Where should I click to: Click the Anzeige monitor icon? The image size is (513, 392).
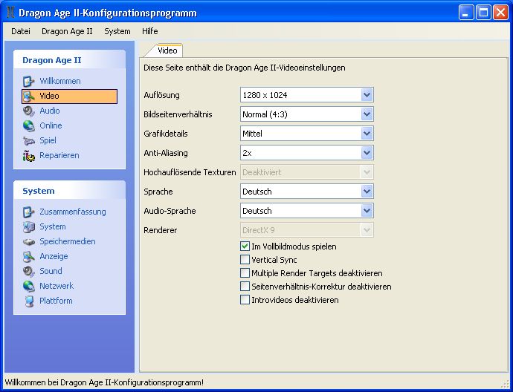coord(28,256)
